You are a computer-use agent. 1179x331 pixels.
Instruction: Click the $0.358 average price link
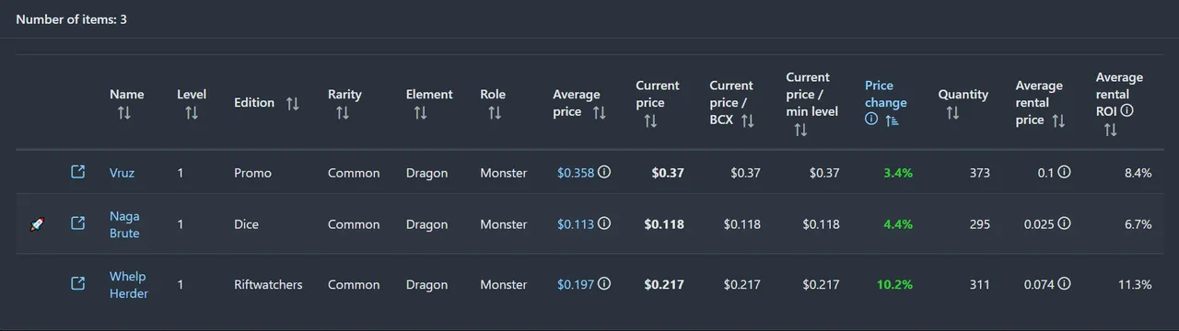[576, 173]
